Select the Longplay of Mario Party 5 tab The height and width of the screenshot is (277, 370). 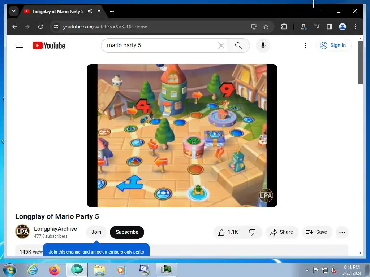tap(58, 11)
